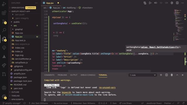
Task: Open the Search view
Action: pyautogui.click(x=4, y=30)
